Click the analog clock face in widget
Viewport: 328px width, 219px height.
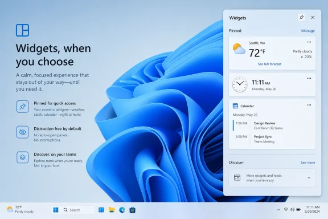tap(240, 84)
